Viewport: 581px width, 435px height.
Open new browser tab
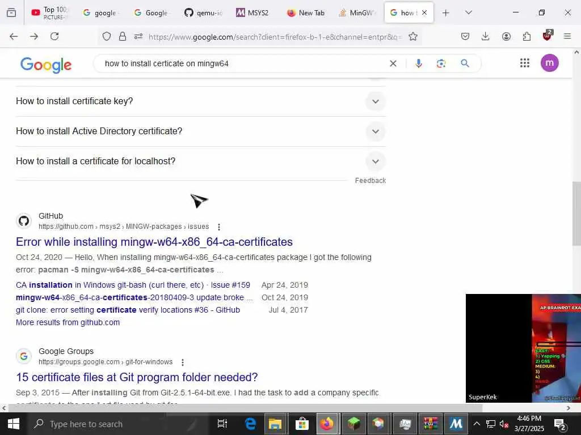pos(446,12)
